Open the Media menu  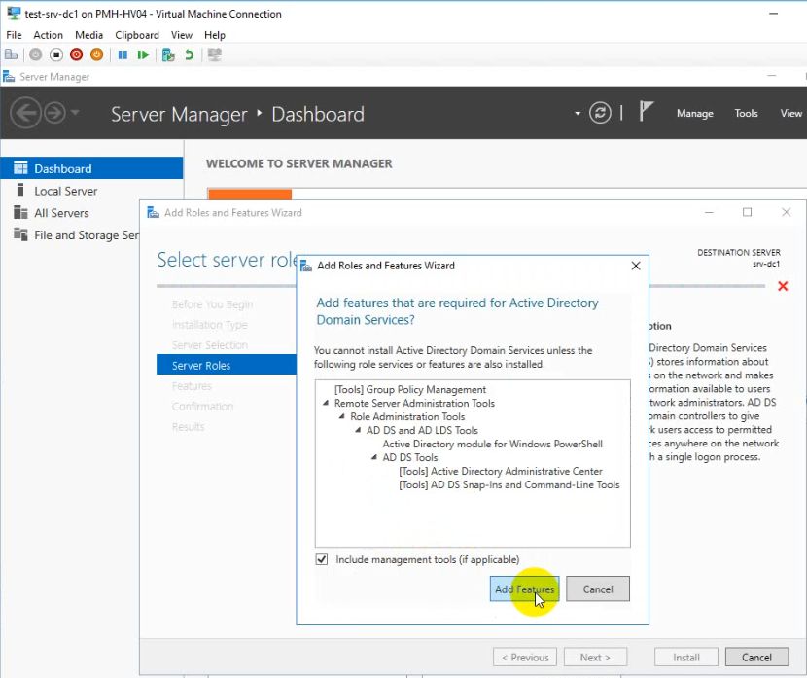(88, 35)
